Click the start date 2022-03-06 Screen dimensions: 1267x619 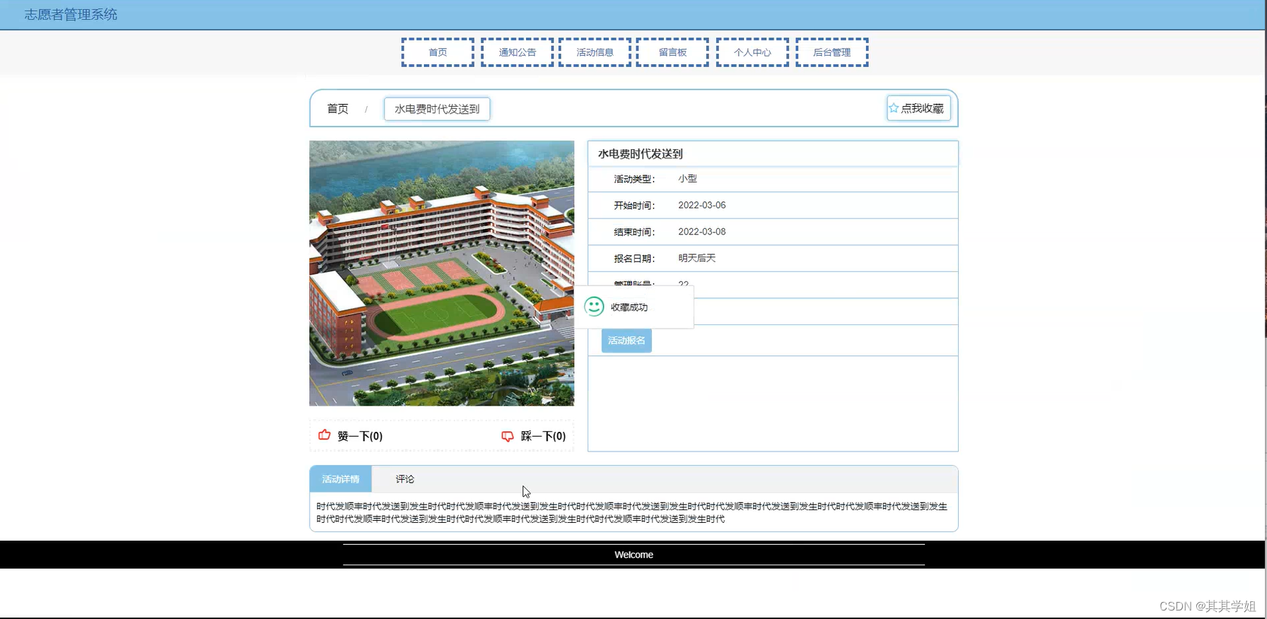702,205
